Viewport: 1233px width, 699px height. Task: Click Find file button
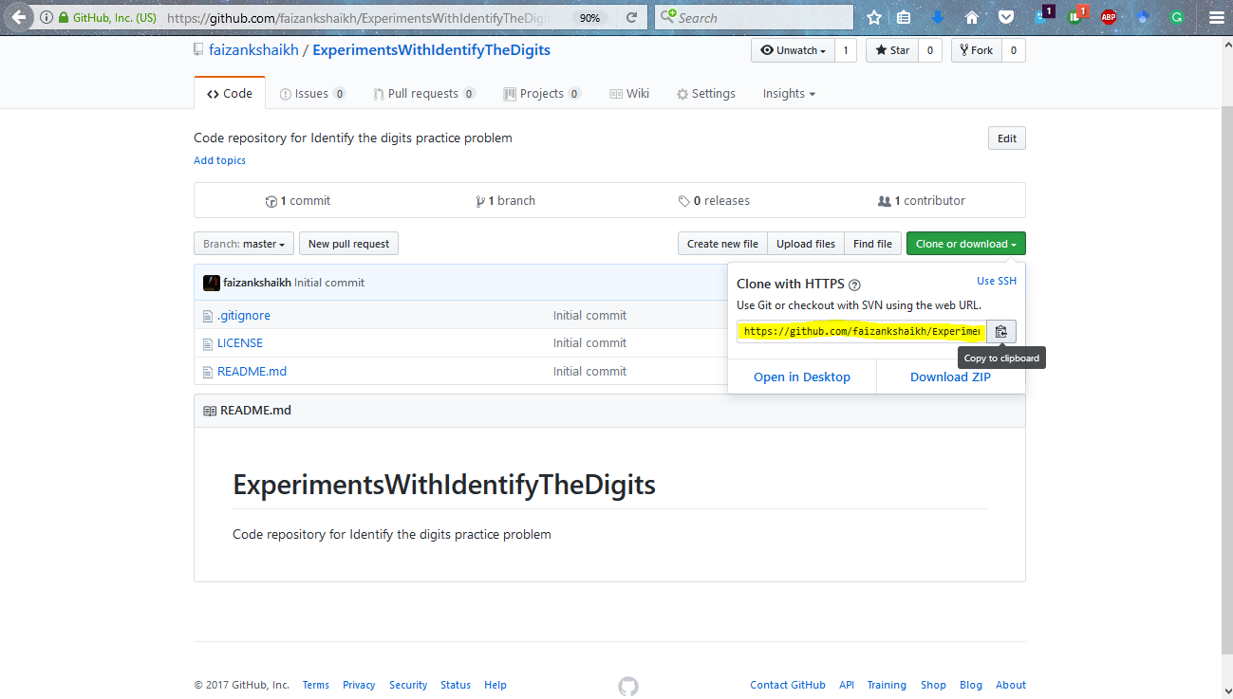872,244
